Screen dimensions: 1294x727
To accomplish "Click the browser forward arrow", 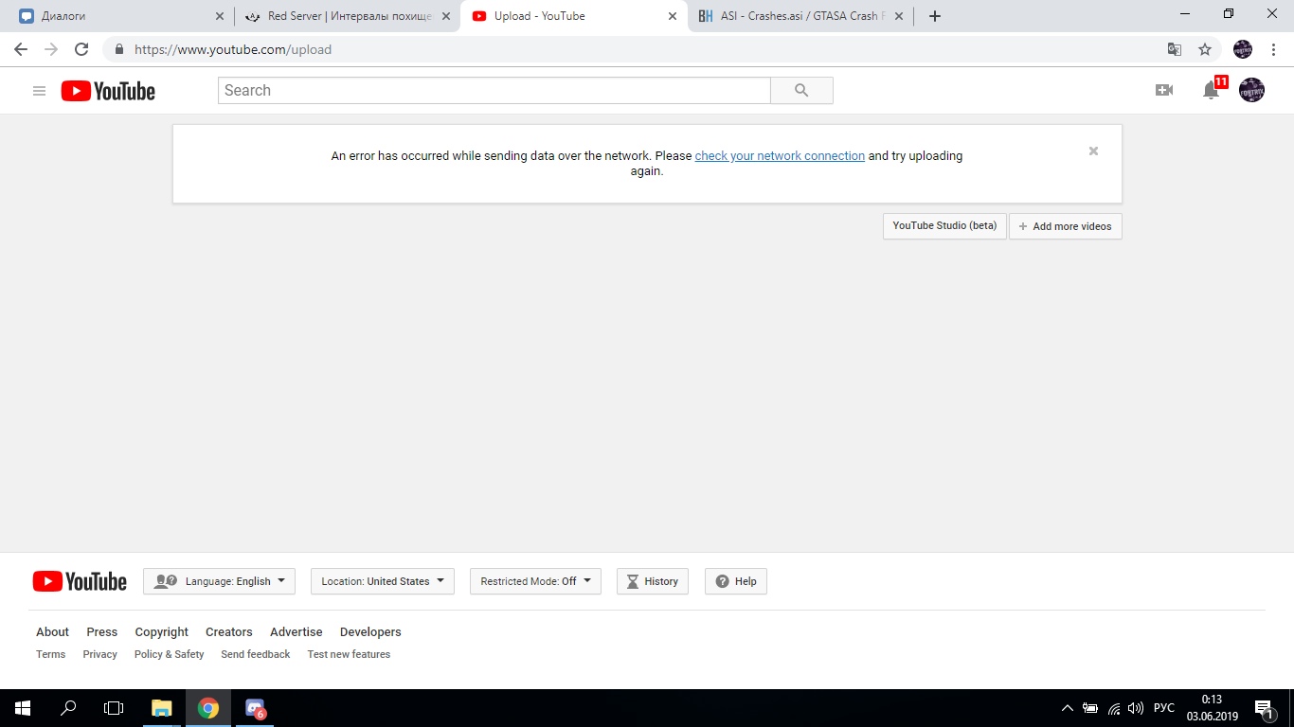I will click(51, 49).
